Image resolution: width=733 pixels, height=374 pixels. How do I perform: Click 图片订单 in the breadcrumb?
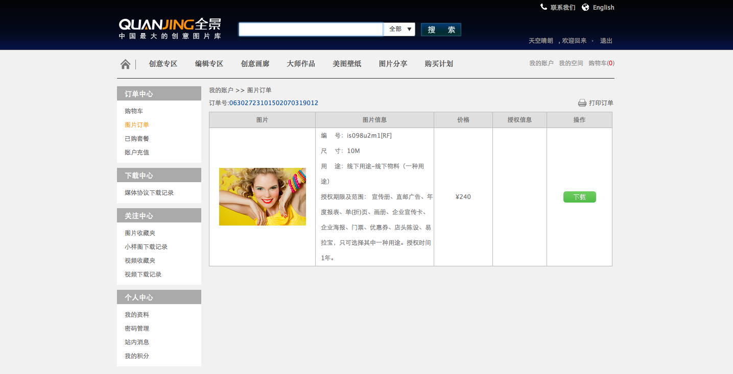point(259,90)
